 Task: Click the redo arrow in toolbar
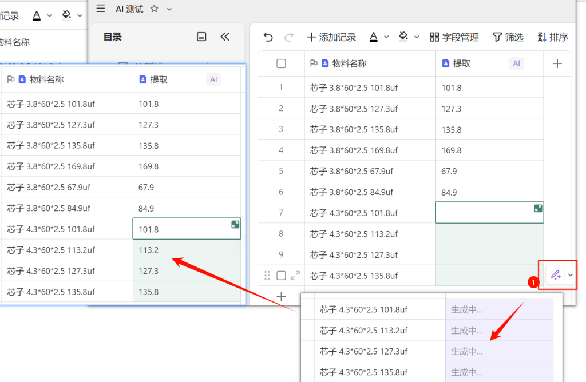[289, 37]
